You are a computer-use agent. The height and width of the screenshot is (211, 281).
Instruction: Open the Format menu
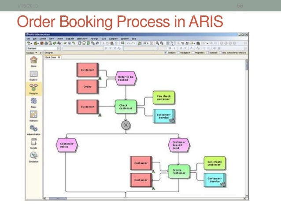(43, 38)
